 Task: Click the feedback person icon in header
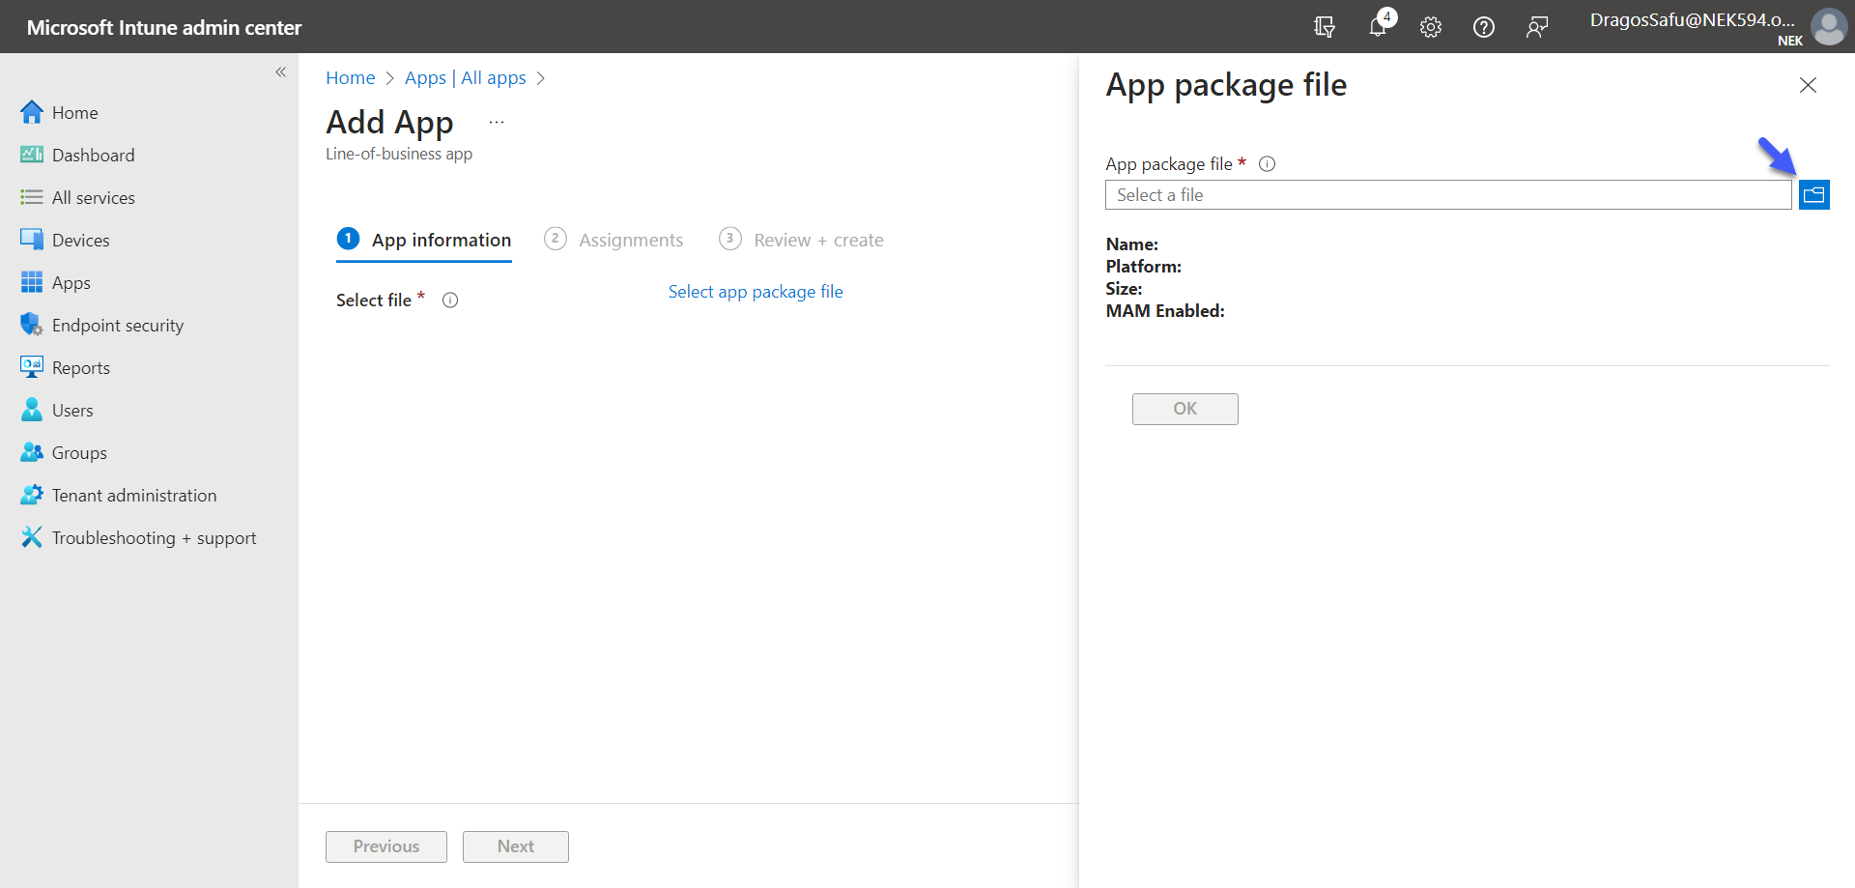[1537, 27]
